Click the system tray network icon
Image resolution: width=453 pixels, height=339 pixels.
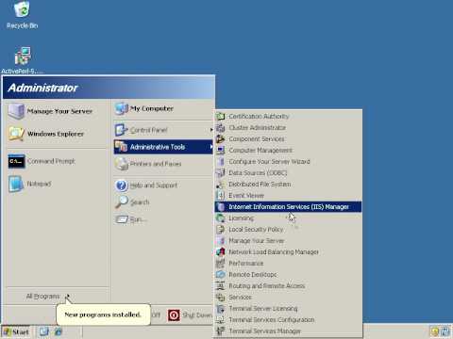(x=445, y=331)
